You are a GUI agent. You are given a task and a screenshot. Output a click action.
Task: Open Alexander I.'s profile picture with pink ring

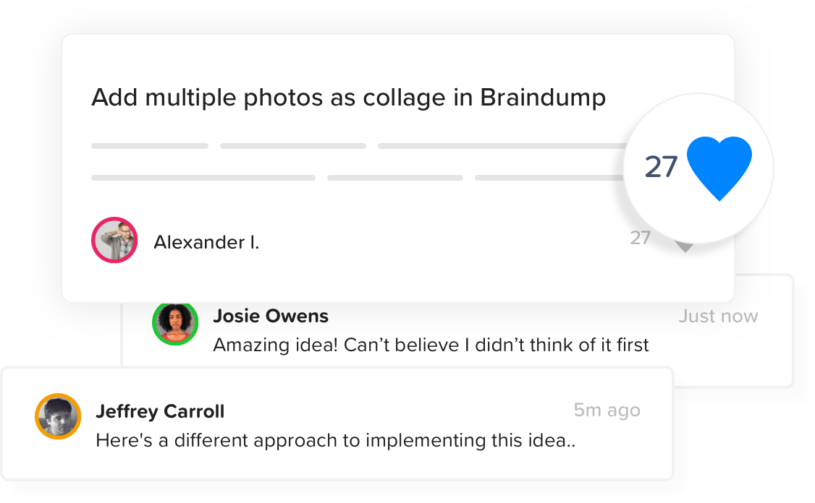coord(114,240)
